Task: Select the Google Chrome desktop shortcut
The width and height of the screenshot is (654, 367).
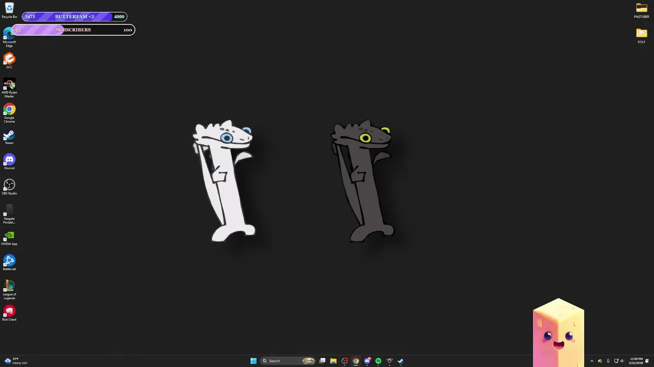Action: 9,113
